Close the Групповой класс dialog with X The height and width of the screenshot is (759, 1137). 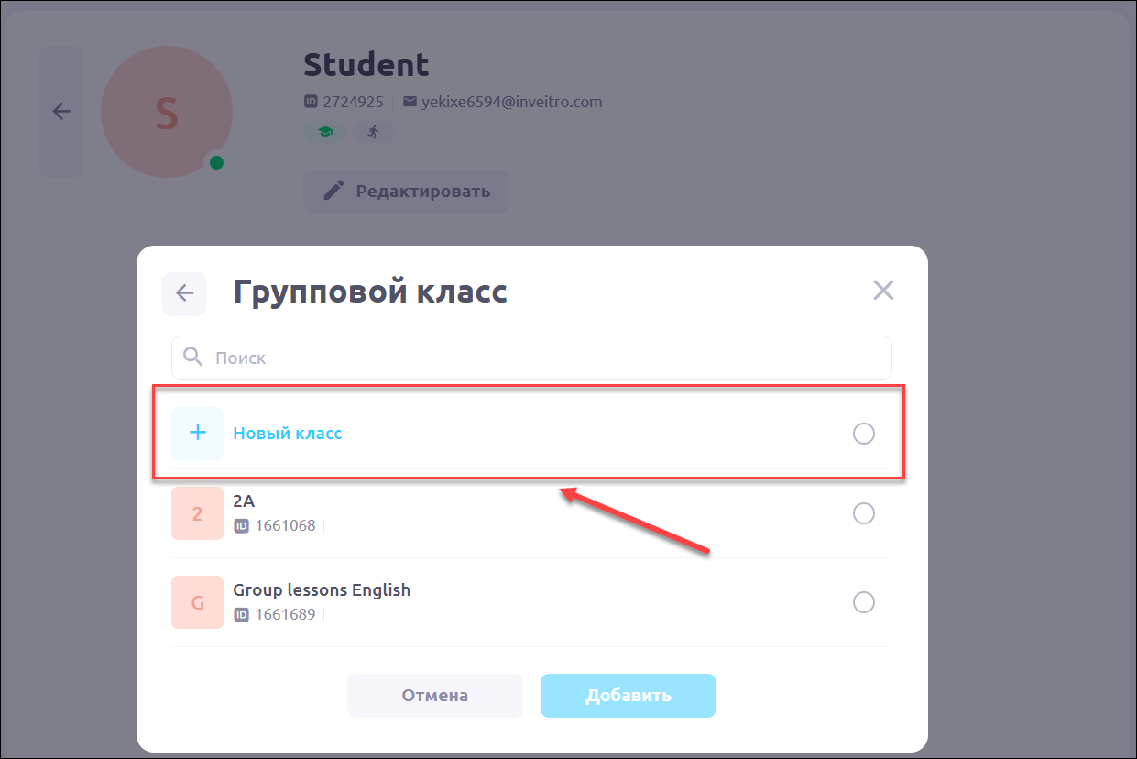[x=883, y=291]
